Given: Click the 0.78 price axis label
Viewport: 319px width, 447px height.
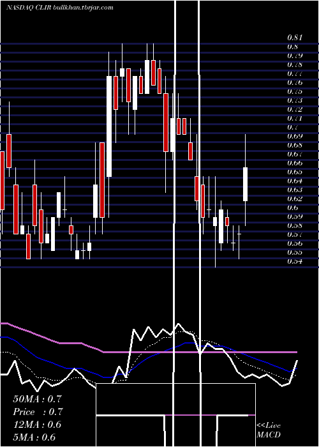Looking at the screenshot, I should tap(295, 64).
